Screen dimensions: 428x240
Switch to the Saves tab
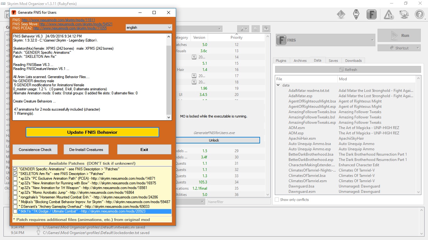[x=333, y=61]
